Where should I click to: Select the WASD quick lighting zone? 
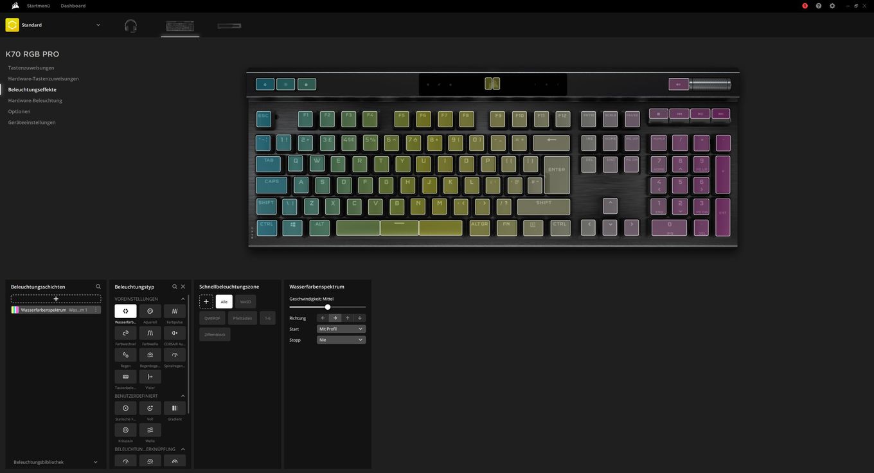tap(245, 301)
